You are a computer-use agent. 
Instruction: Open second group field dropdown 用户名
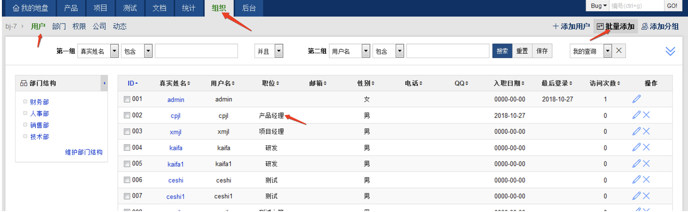tap(349, 51)
